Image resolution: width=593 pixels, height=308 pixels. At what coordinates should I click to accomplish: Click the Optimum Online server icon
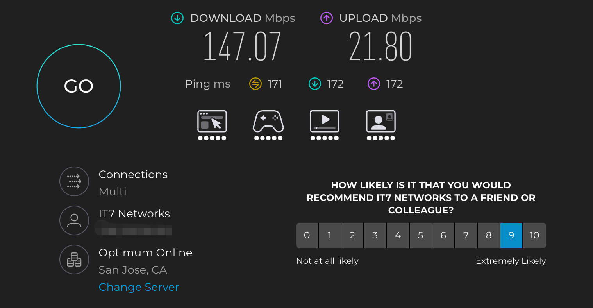[x=74, y=260]
